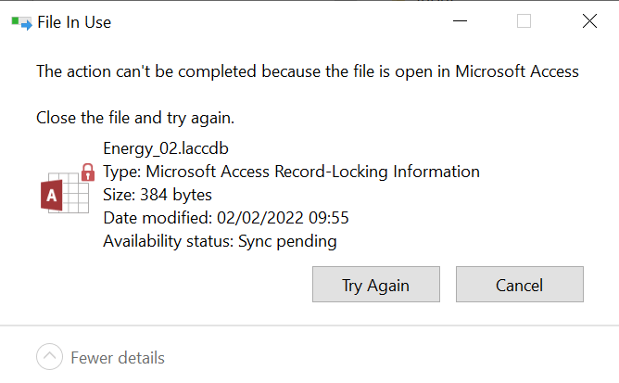The height and width of the screenshot is (383, 619).
Task: Close the File In Use dialog
Action: coord(589,22)
